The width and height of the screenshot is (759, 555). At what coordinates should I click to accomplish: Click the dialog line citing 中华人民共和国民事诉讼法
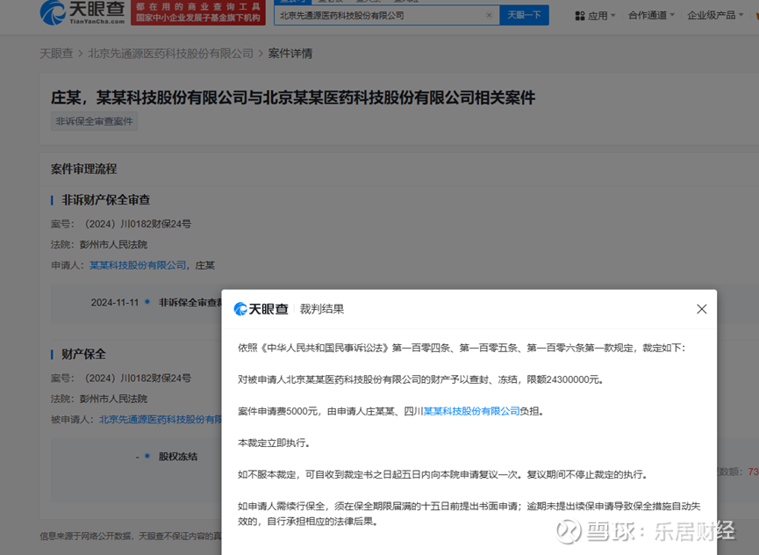[462, 348]
